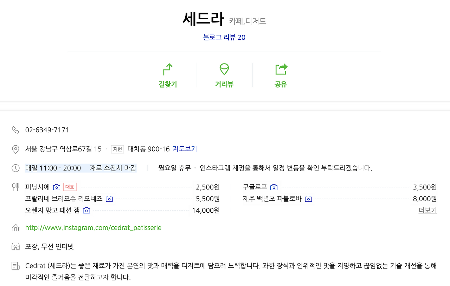Screen dimensions: 450x286
Task: Click the store name 세드라 heading
Action: [x=204, y=18]
